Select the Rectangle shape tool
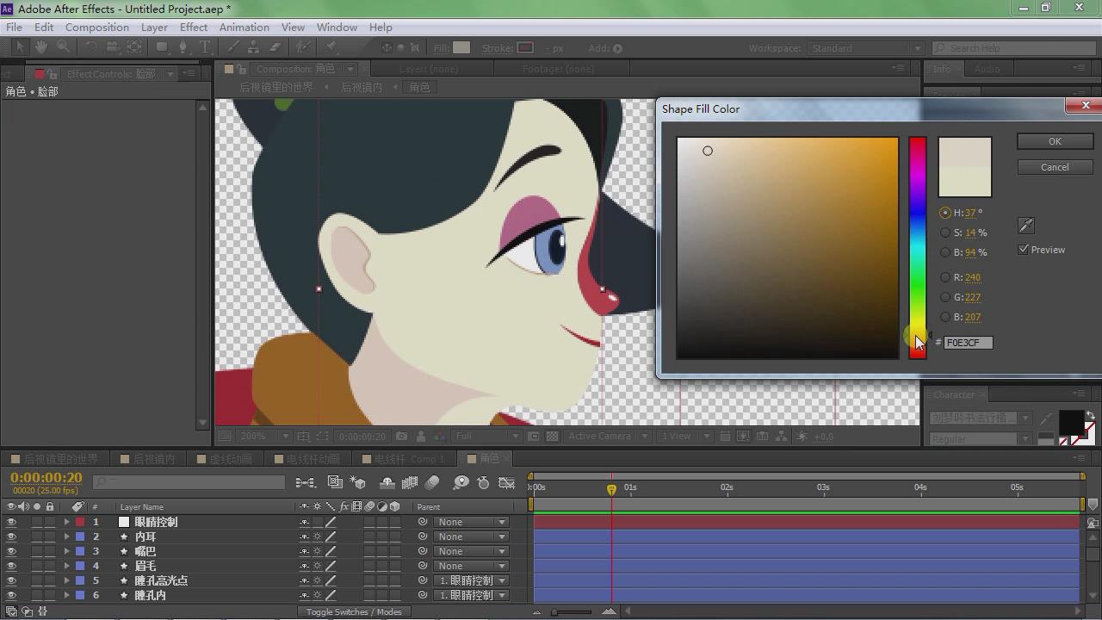The width and height of the screenshot is (1102, 620). pyautogui.click(x=160, y=47)
